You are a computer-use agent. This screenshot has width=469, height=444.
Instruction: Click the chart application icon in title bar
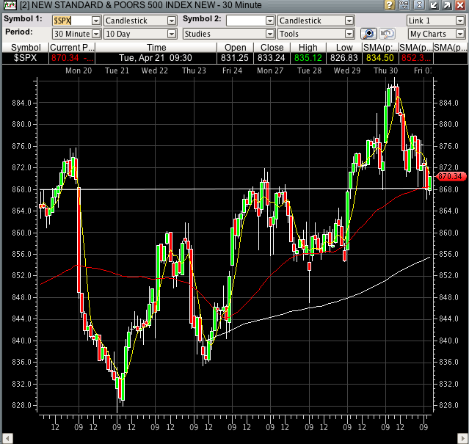coord(8,6)
